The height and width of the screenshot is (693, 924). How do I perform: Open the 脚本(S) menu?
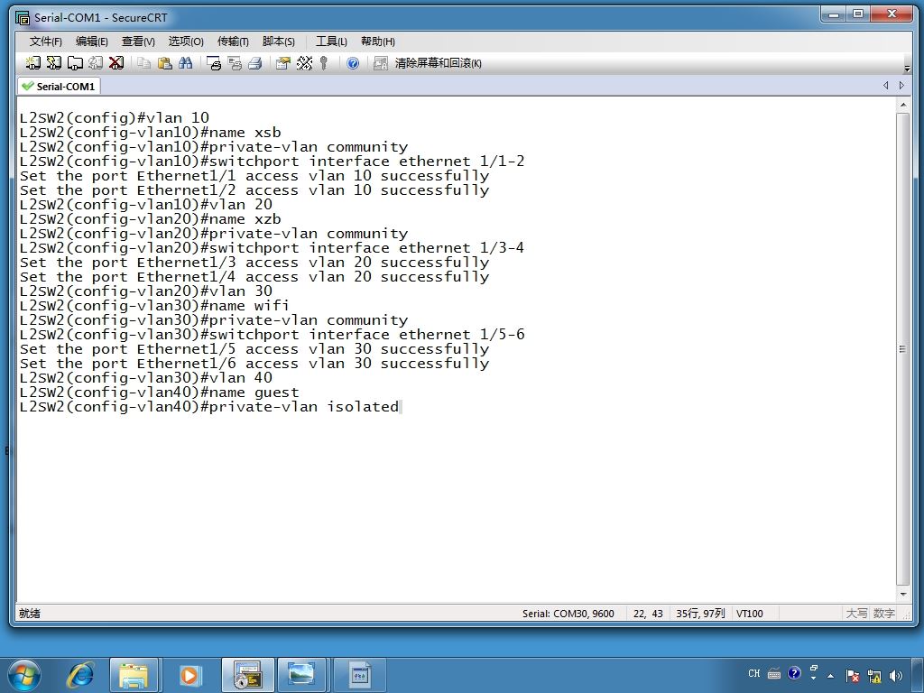coord(278,42)
